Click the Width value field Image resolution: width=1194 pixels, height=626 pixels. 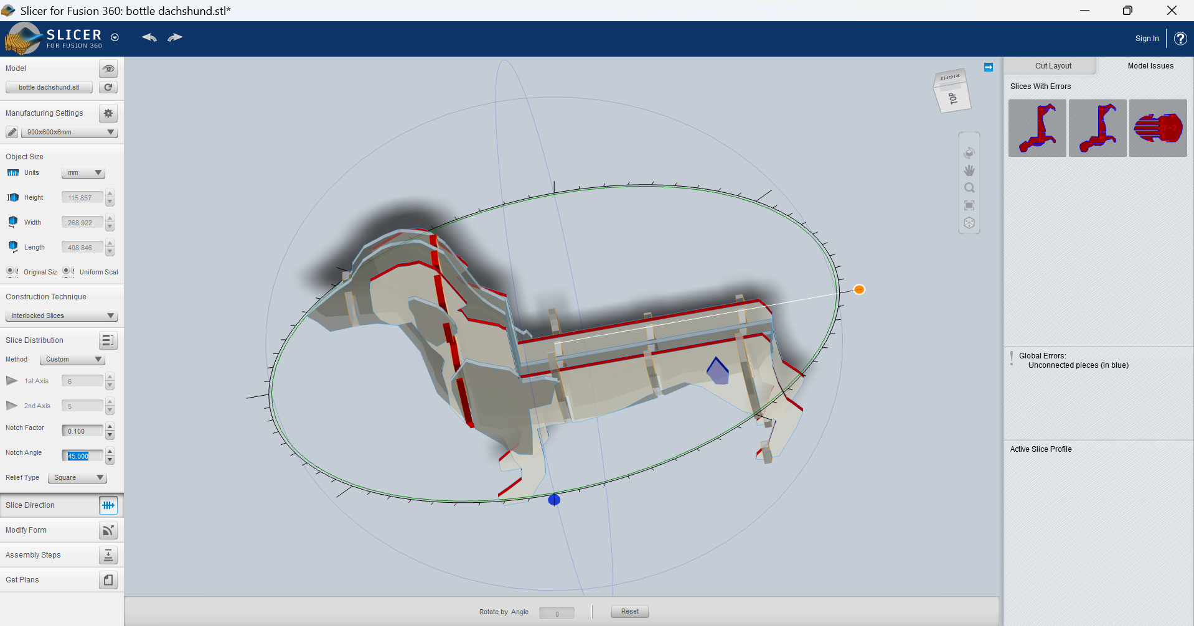click(82, 223)
